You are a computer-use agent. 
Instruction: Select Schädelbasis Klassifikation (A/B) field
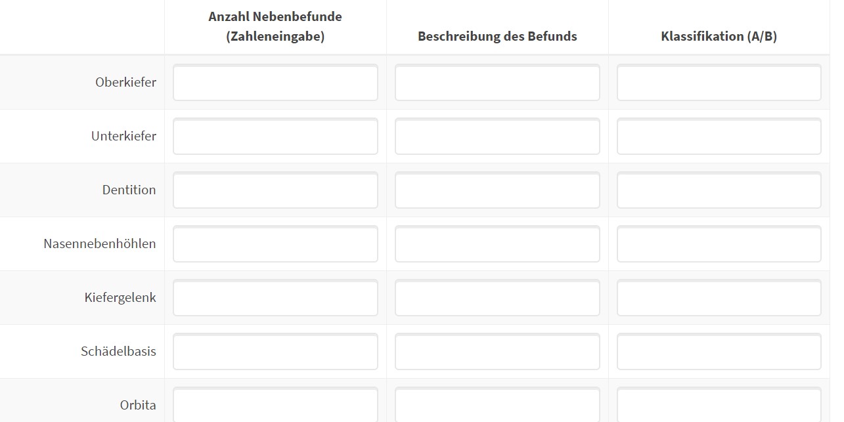coord(719,352)
